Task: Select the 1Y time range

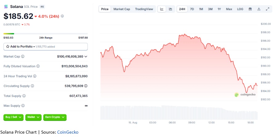Action: point(219,9)
